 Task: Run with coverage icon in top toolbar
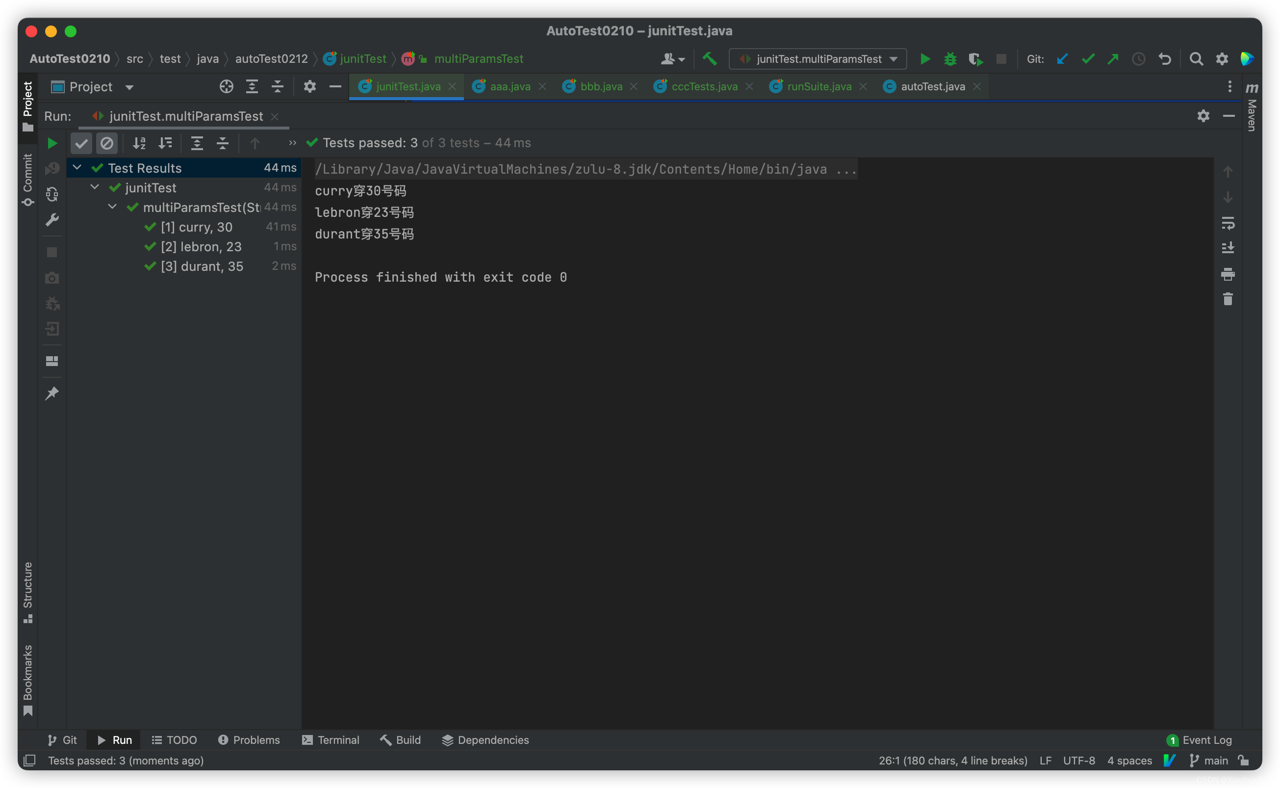click(x=975, y=59)
